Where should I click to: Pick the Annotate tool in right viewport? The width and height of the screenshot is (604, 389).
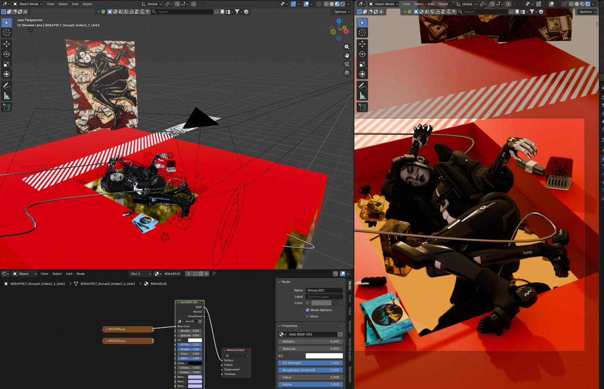(x=362, y=86)
